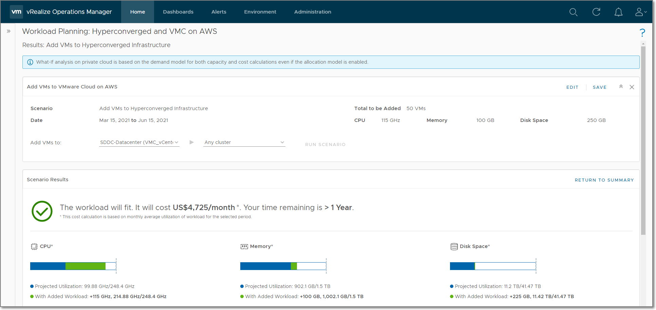
Task: Click the Memory utilization bar
Action: point(283,266)
